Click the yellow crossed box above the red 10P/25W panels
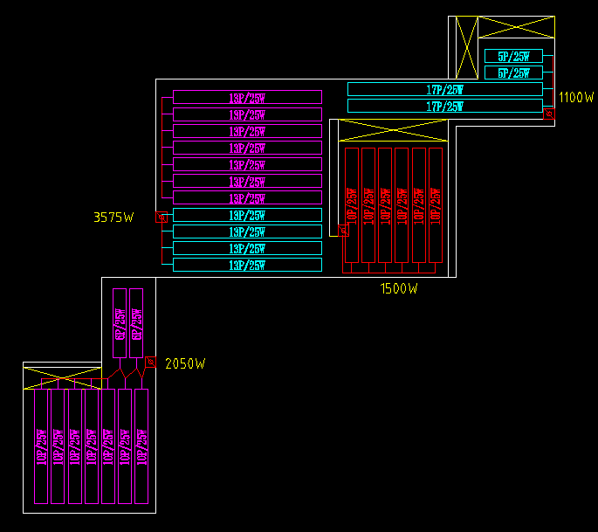Image resolution: width=598 pixels, height=532 pixels. pos(393,130)
